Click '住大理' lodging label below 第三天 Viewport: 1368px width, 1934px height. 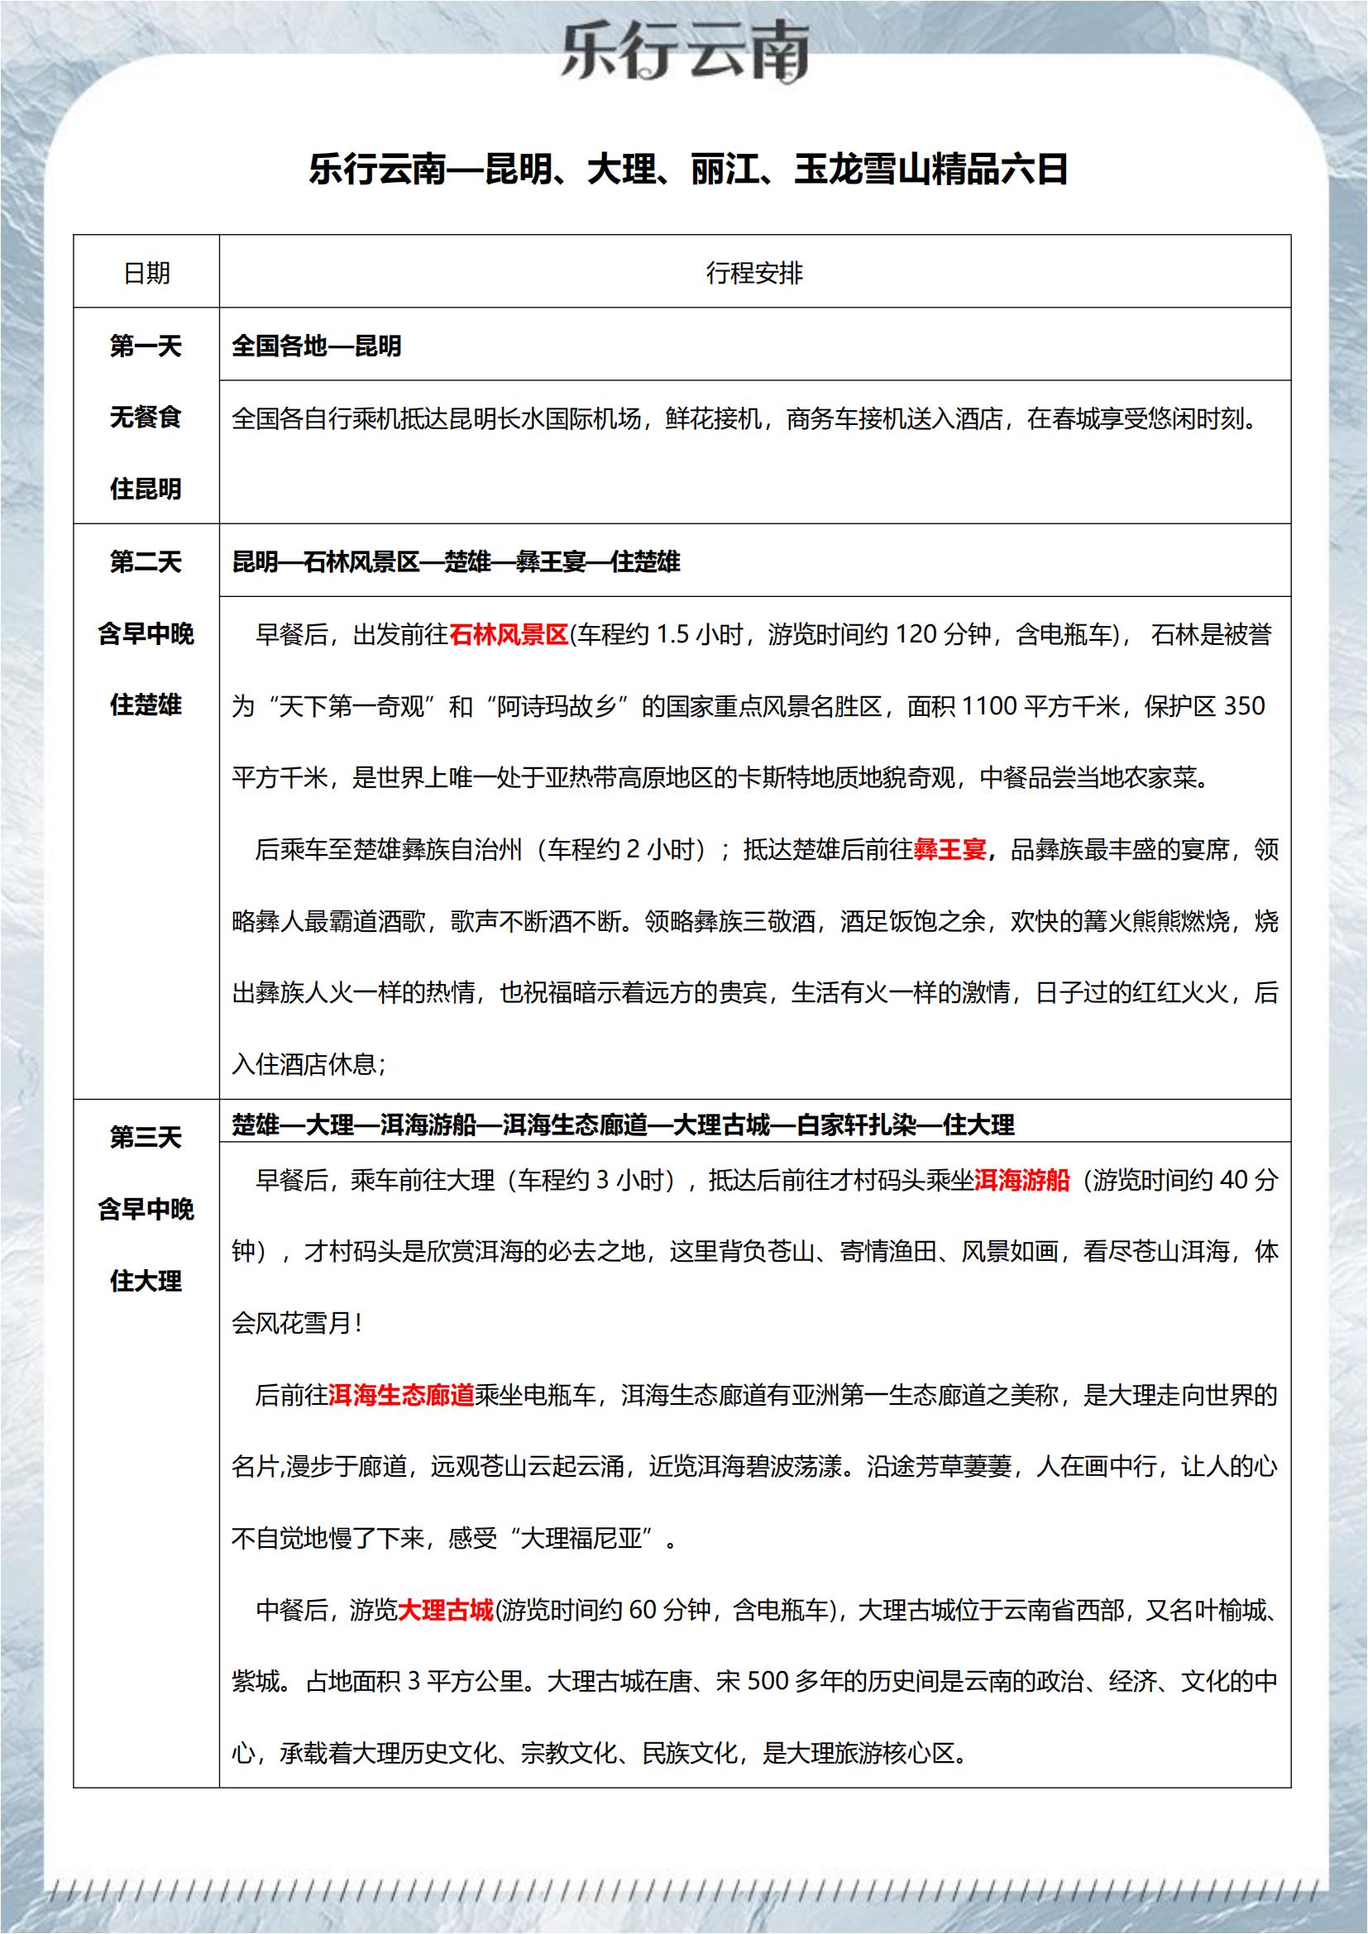click(146, 1281)
